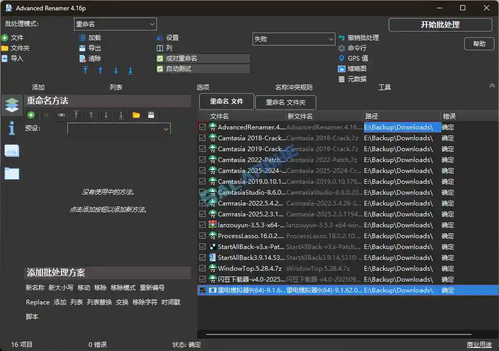The width and height of the screenshot is (499, 351).
Task: Select the 重命名 文件 tab
Action: click(x=226, y=102)
